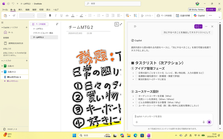Switch to the 校閲 tab
The width and height of the screenshot is (223, 139).
point(41,10)
